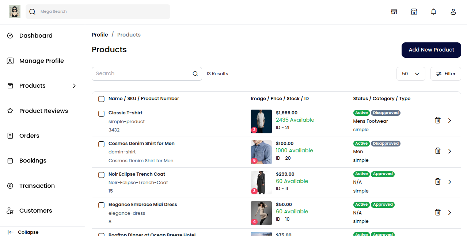Viewport: 467px width, 236px height.
Task: Open the results-per-page dropdown showing 50
Action: tap(411, 73)
